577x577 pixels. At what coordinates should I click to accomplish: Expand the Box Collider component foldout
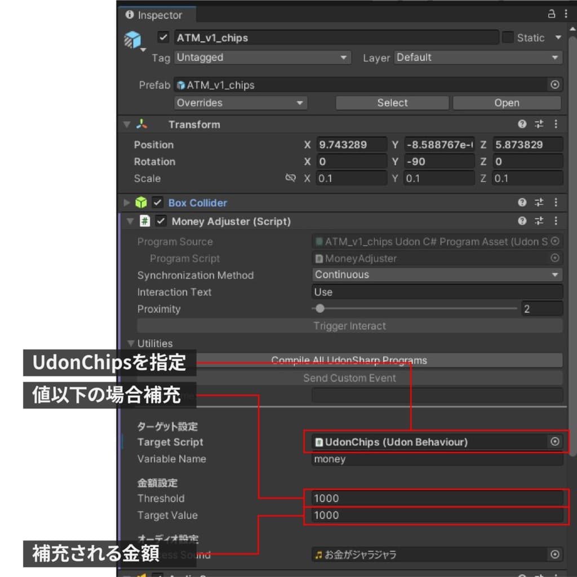pyautogui.click(x=127, y=202)
